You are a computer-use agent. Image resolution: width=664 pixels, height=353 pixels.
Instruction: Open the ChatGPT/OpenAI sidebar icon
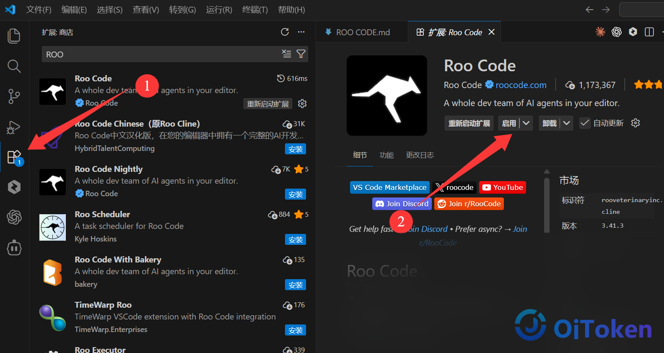[x=14, y=217]
